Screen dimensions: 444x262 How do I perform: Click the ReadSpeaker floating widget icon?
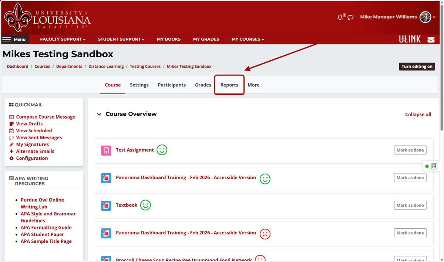[x=434, y=166]
